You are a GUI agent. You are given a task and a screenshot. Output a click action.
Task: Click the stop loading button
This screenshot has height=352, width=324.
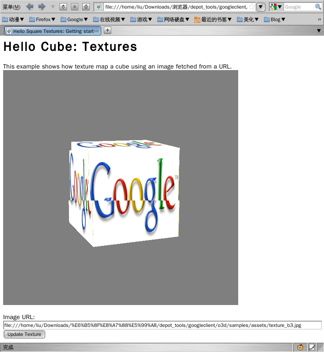74,7
